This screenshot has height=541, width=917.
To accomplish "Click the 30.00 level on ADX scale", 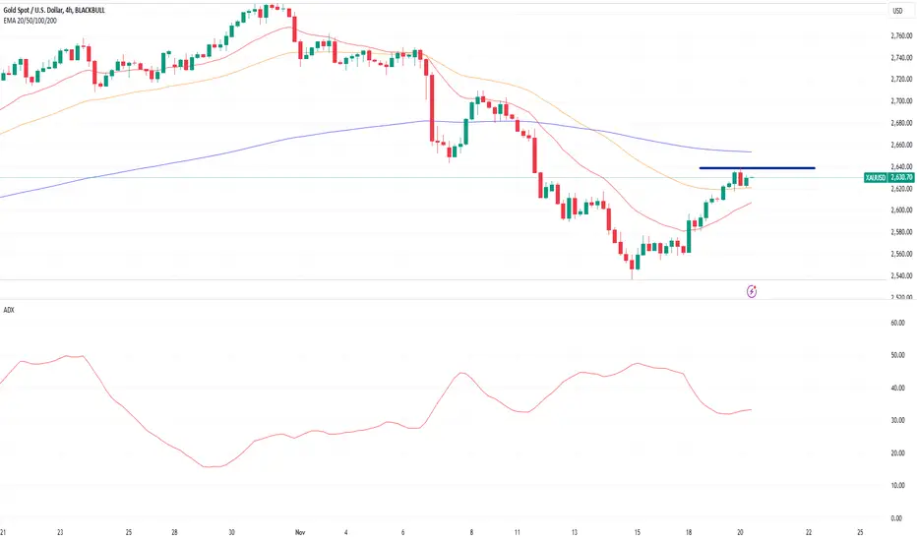I will tap(897, 421).
